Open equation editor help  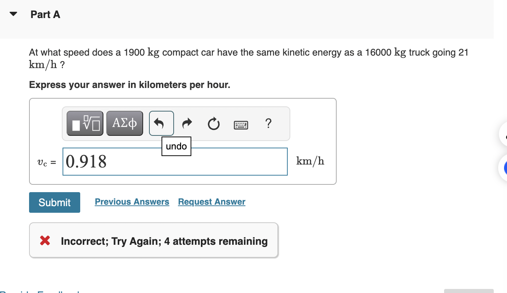click(x=268, y=124)
